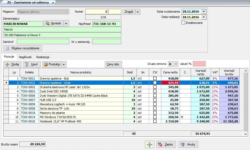
Task: Open the Data wystawienia date picker arrow
Action: tap(204, 12)
